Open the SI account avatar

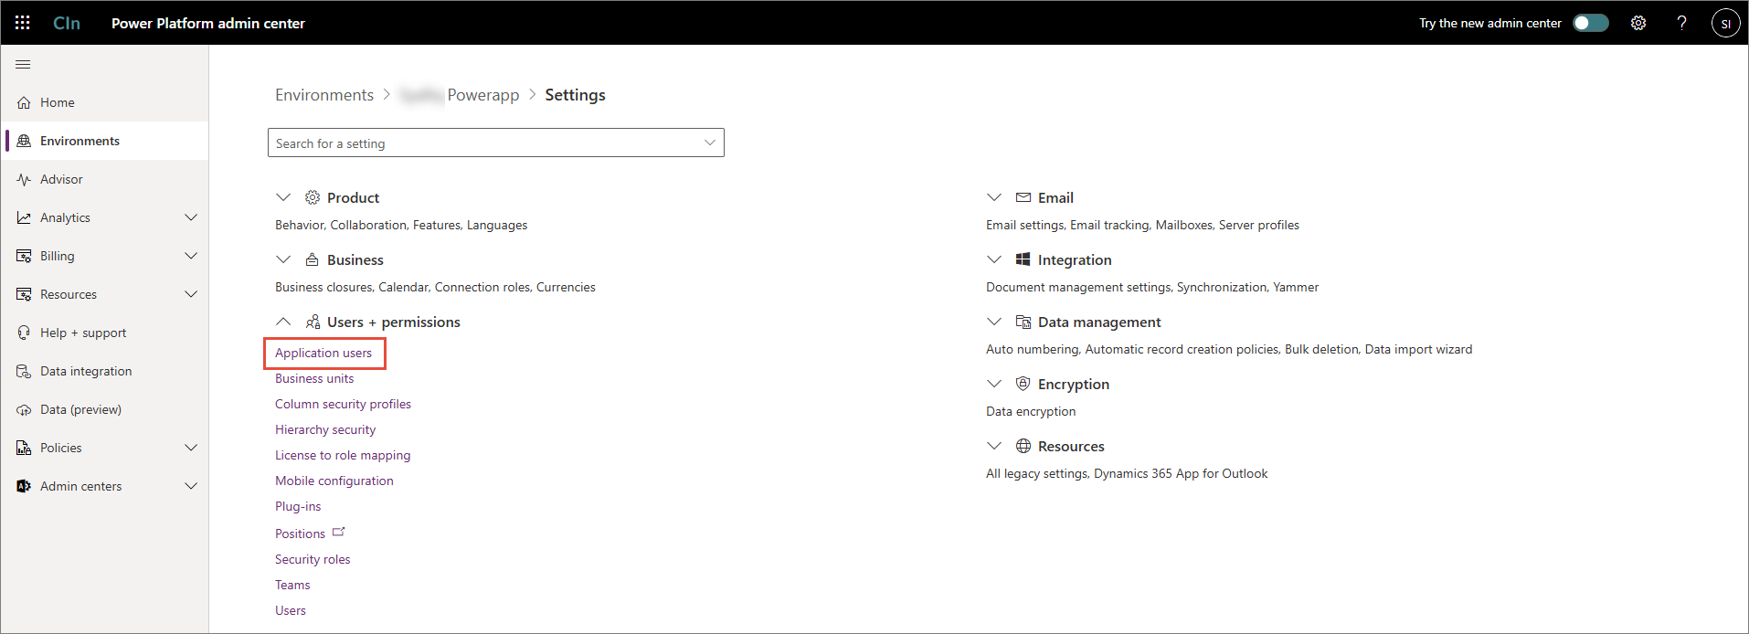point(1725,23)
